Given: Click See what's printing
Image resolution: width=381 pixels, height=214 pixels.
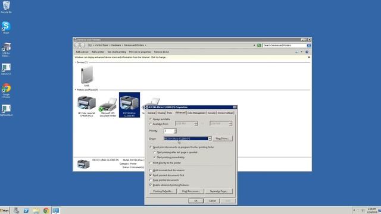Looking at the screenshot, I should (x=117, y=52).
